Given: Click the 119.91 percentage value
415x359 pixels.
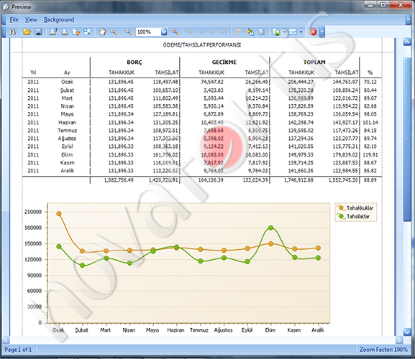Looking at the screenshot, I should click(370, 155).
